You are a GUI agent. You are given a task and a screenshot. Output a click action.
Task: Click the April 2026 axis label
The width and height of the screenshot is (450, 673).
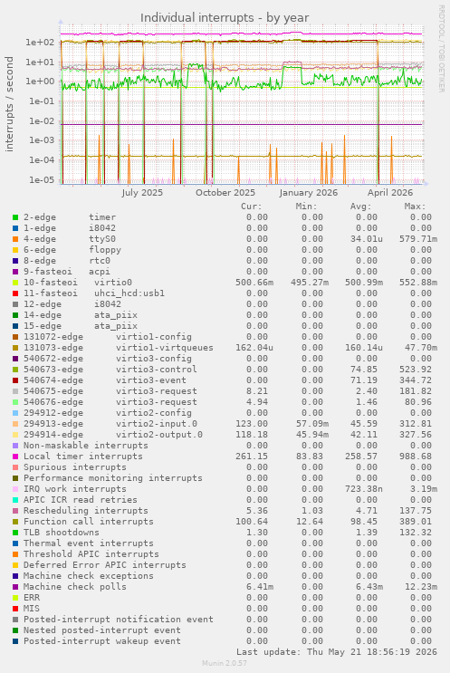[390, 193]
